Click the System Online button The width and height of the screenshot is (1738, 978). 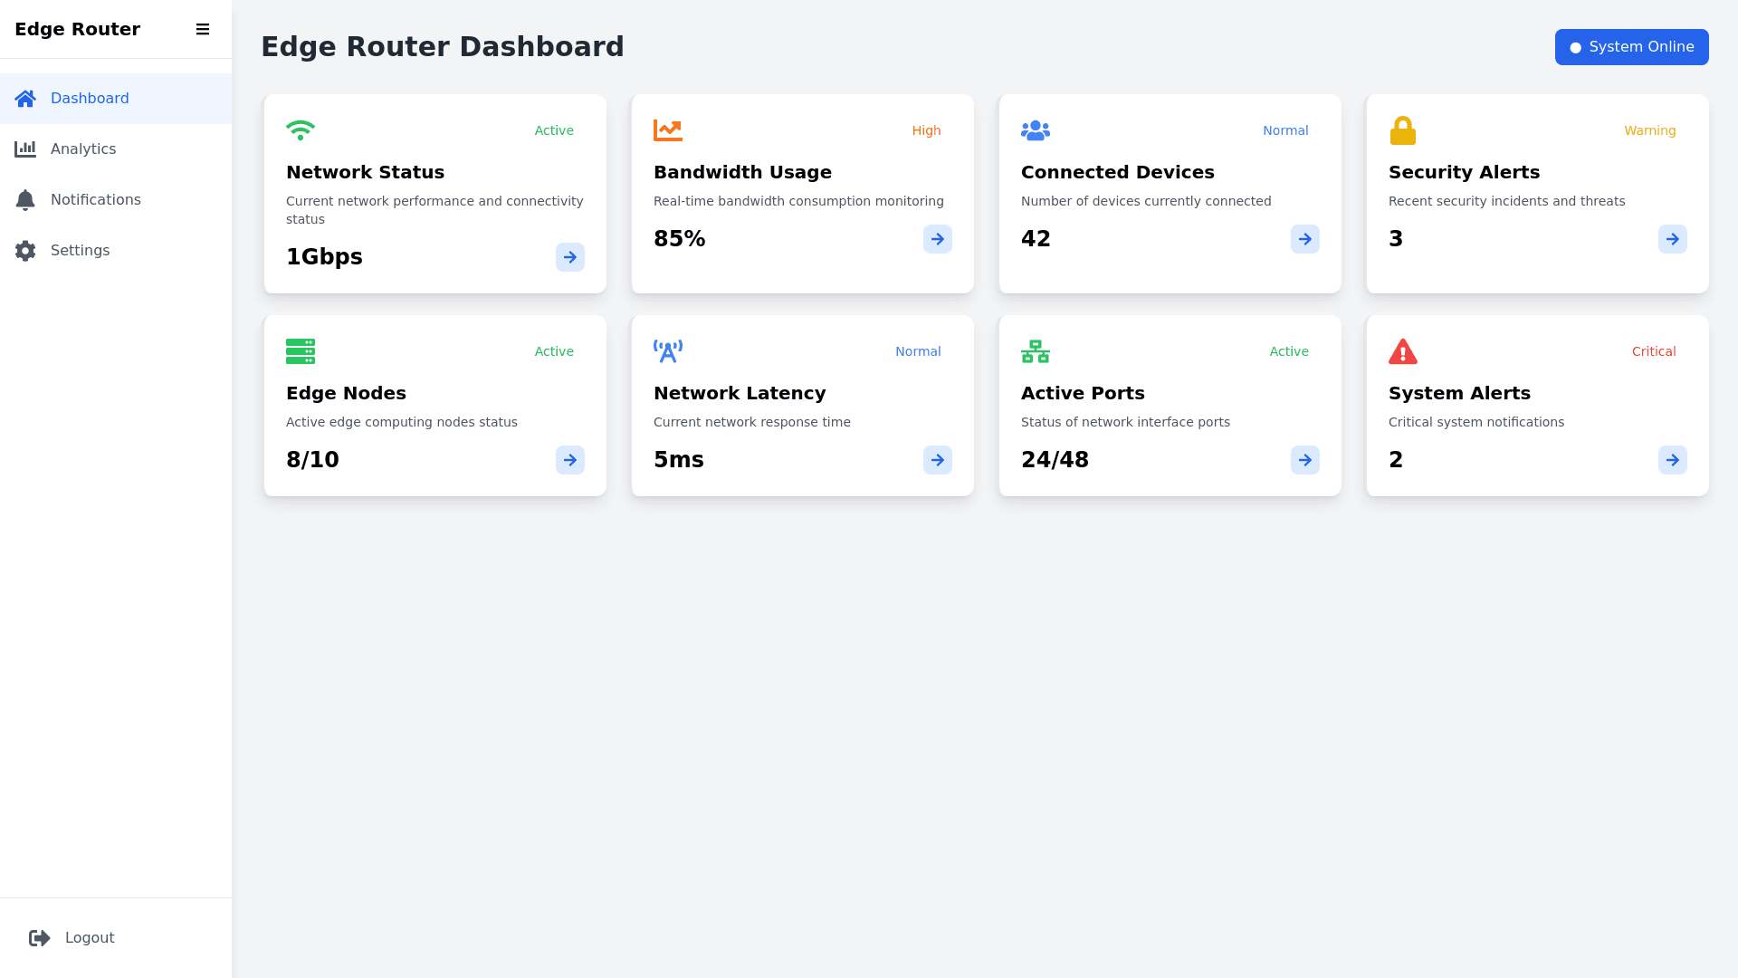click(1631, 47)
